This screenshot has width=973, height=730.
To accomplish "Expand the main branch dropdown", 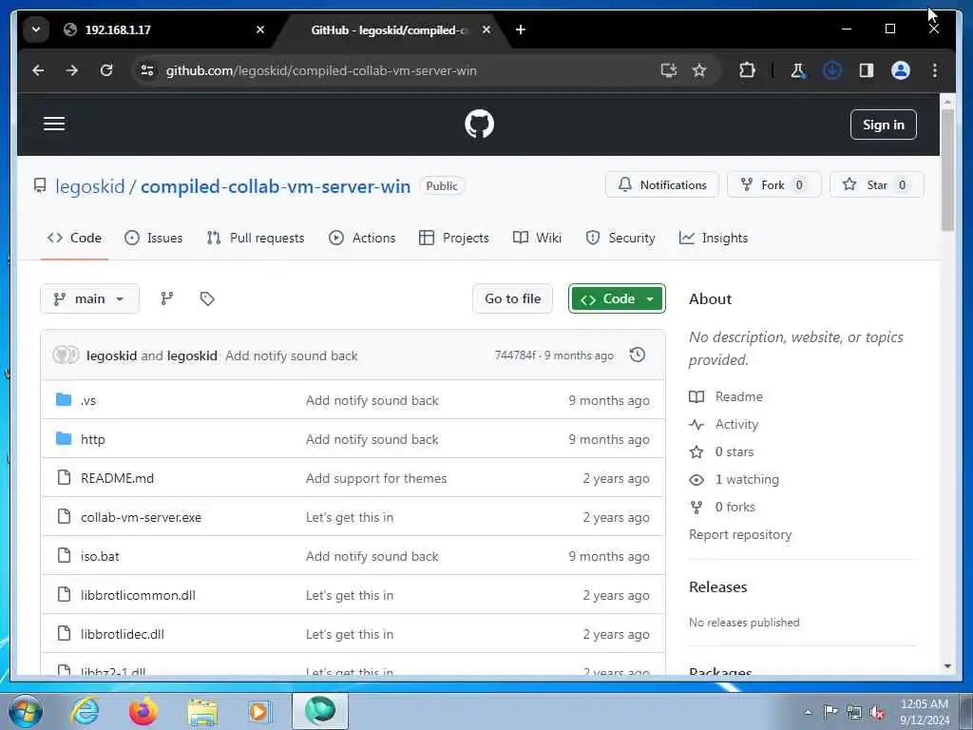I will point(89,299).
